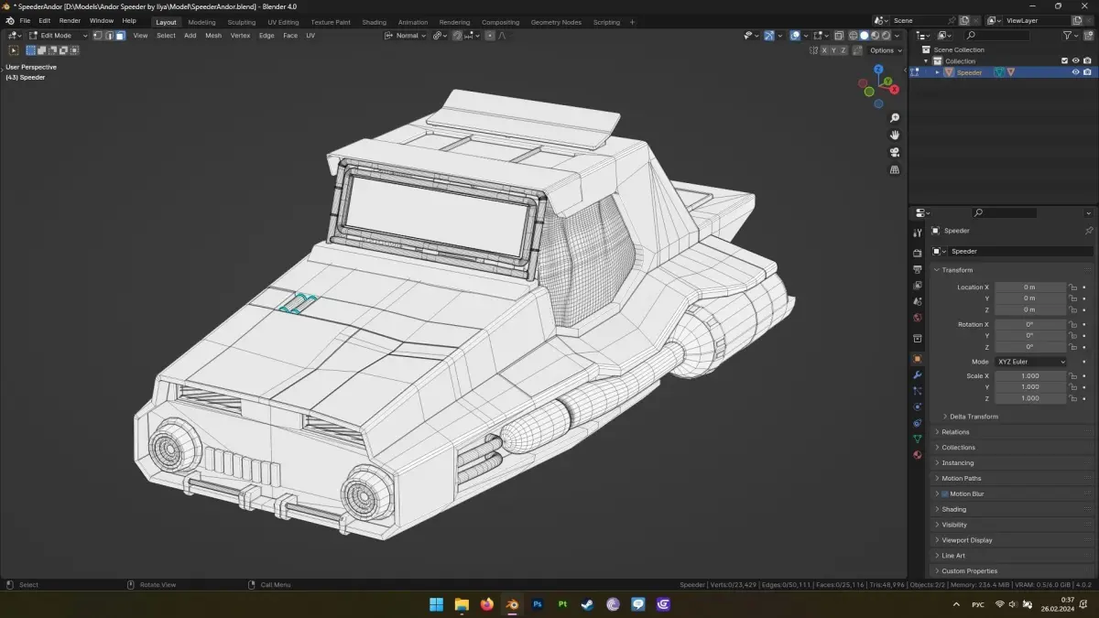Select material preview viewport shading
This screenshot has width=1099, height=618.
point(875,36)
